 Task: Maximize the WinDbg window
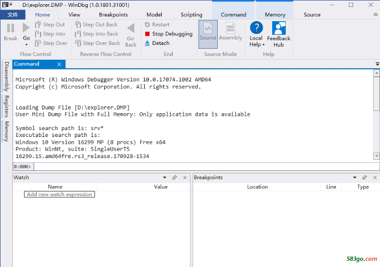pyautogui.click(x=351, y=5)
